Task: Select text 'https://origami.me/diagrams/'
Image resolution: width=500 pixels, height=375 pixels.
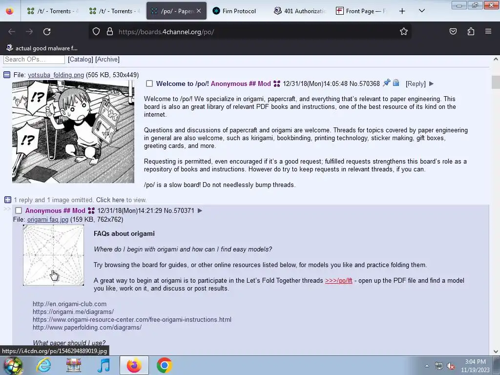Action: tap(73, 312)
